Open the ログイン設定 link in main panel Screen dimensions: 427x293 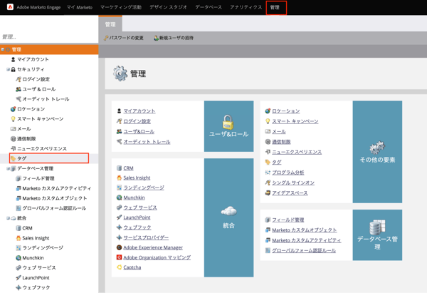click(137, 121)
